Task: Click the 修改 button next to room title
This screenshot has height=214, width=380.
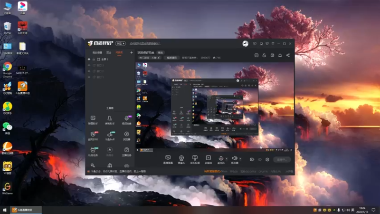Action: point(161,52)
